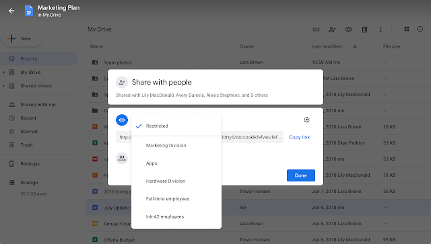Show the info details panel
431x244 pixels.
[x=420, y=29]
